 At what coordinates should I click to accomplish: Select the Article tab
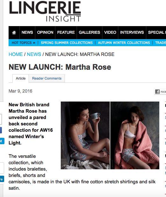[21, 78]
